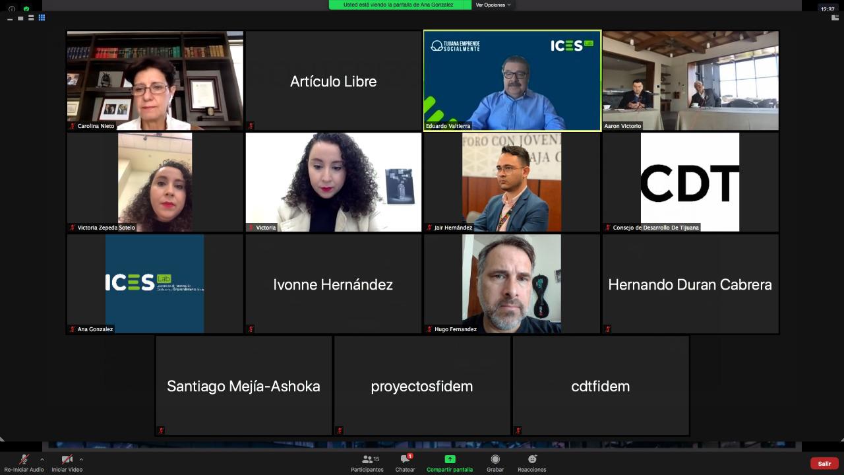Unmute with the Re-iniciar Audio microphone icon
This screenshot has height=475, width=844.
[24, 459]
